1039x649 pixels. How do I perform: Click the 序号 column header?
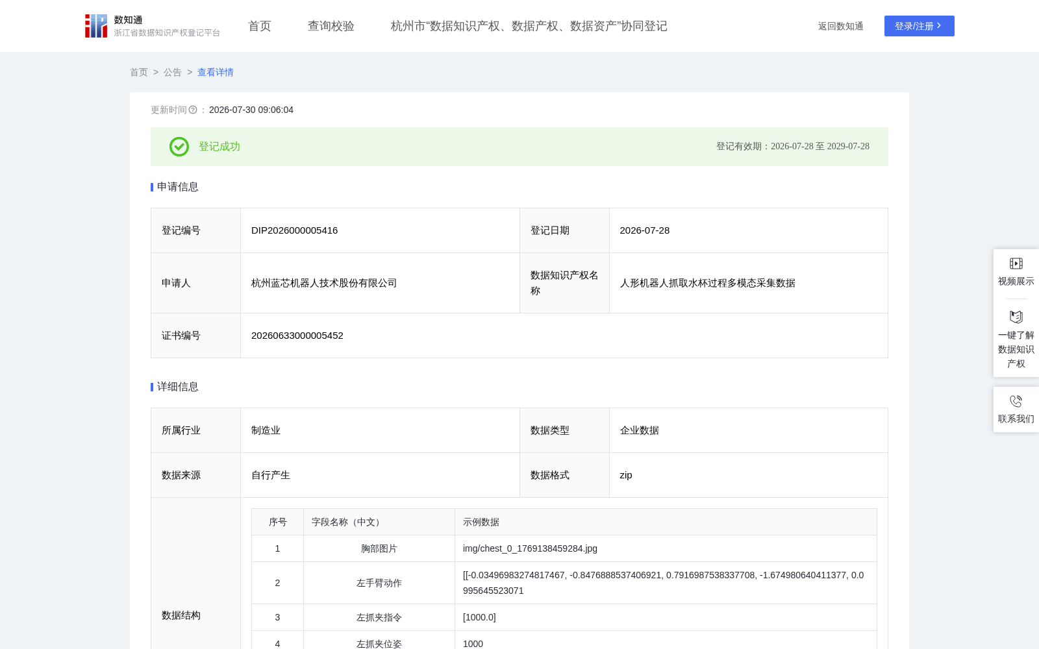click(x=278, y=522)
